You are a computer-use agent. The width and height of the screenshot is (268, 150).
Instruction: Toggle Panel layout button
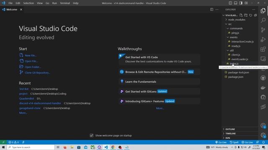[235, 3]
